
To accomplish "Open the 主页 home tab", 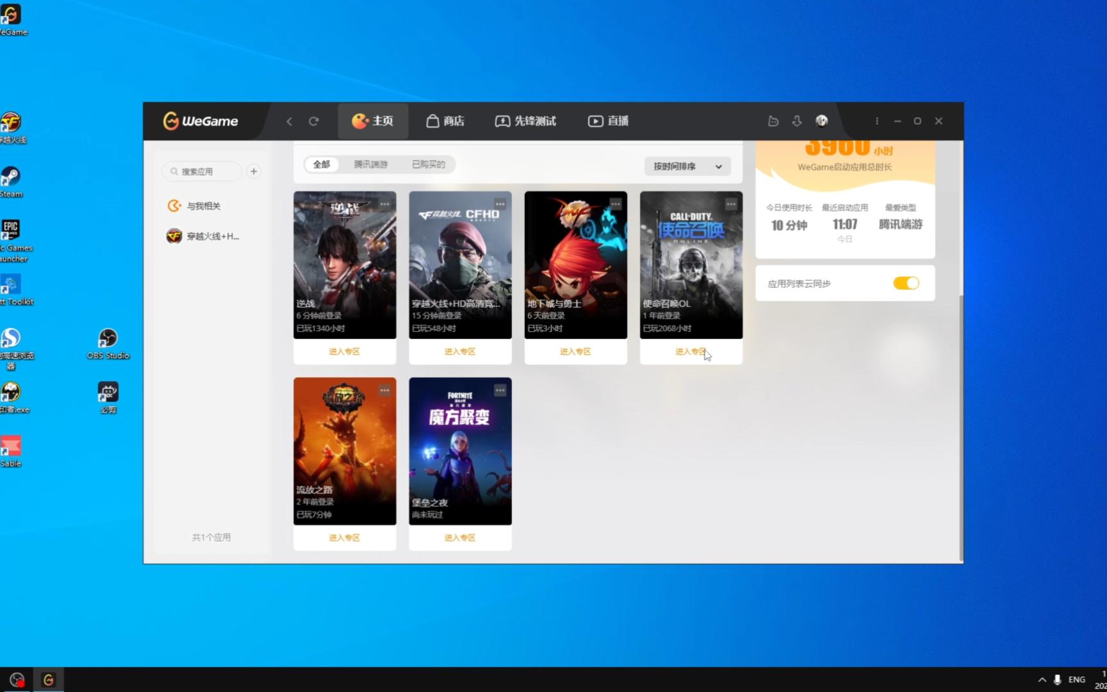I will pyautogui.click(x=372, y=120).
